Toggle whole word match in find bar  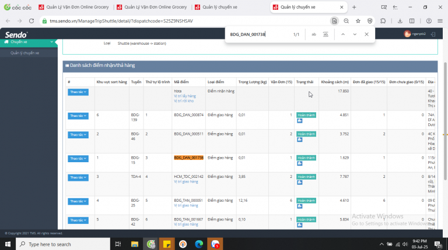325,34
